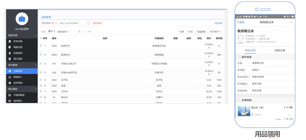306x140 pixels.
Task: Check the row for 苹果ios系统手机
Action: pyautogui.click(x=41, y=72)
